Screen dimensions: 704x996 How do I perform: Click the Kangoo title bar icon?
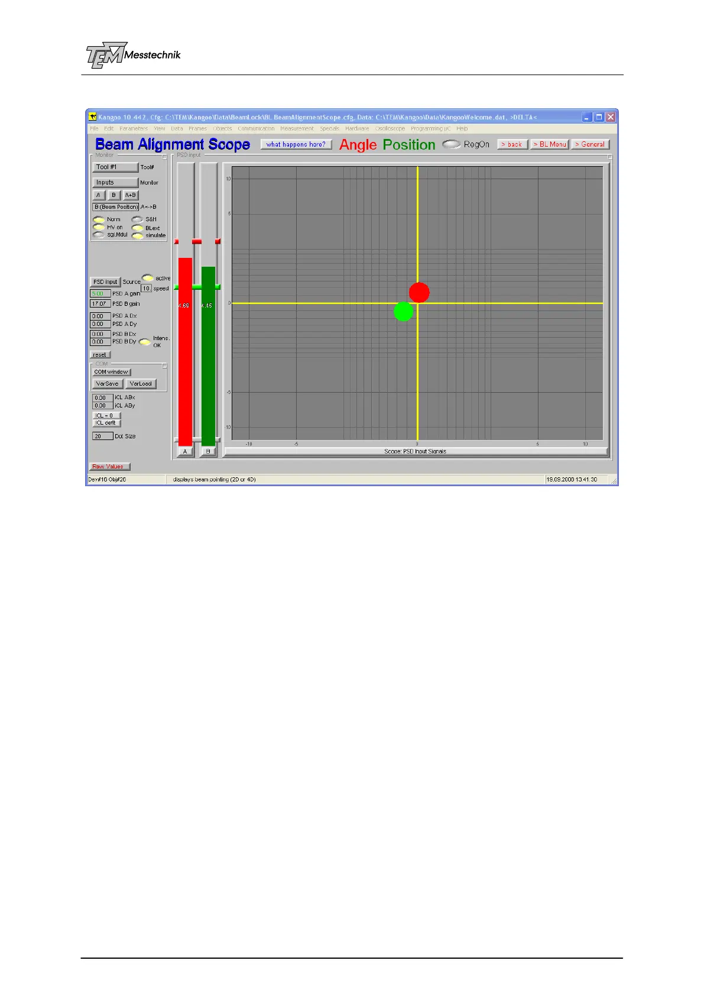(x=92, y=117)
